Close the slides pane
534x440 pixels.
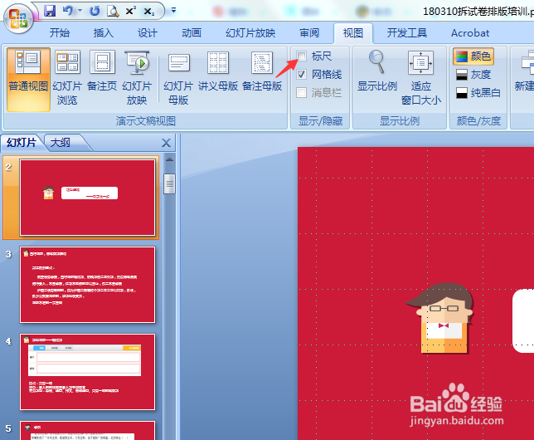coord(166,143)
